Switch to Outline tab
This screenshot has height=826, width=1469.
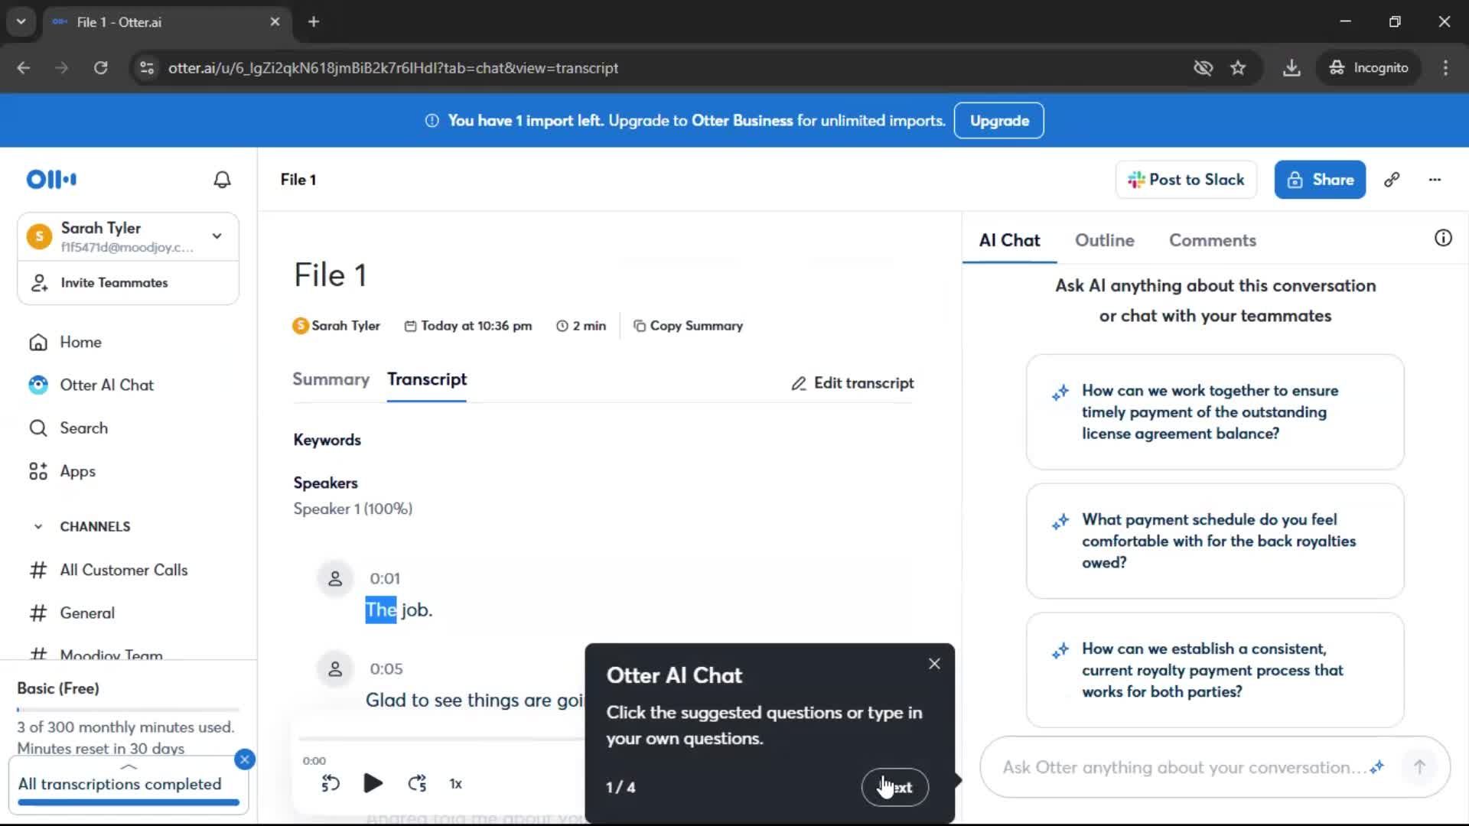[1104, 240]
